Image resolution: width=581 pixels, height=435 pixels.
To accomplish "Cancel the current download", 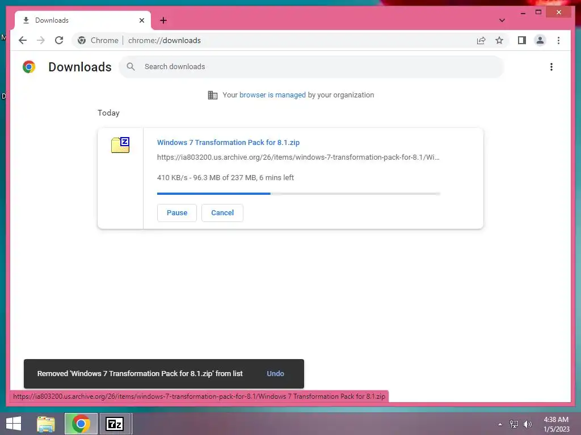I will pyautogui.click(x=222, y=213).
